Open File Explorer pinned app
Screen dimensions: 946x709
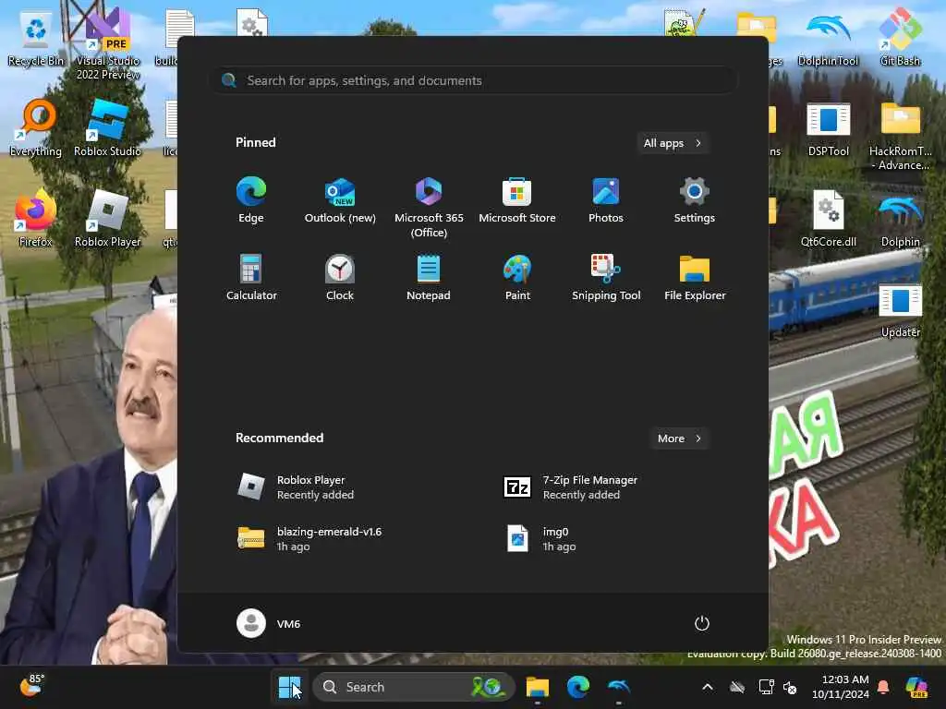point(695,277)
